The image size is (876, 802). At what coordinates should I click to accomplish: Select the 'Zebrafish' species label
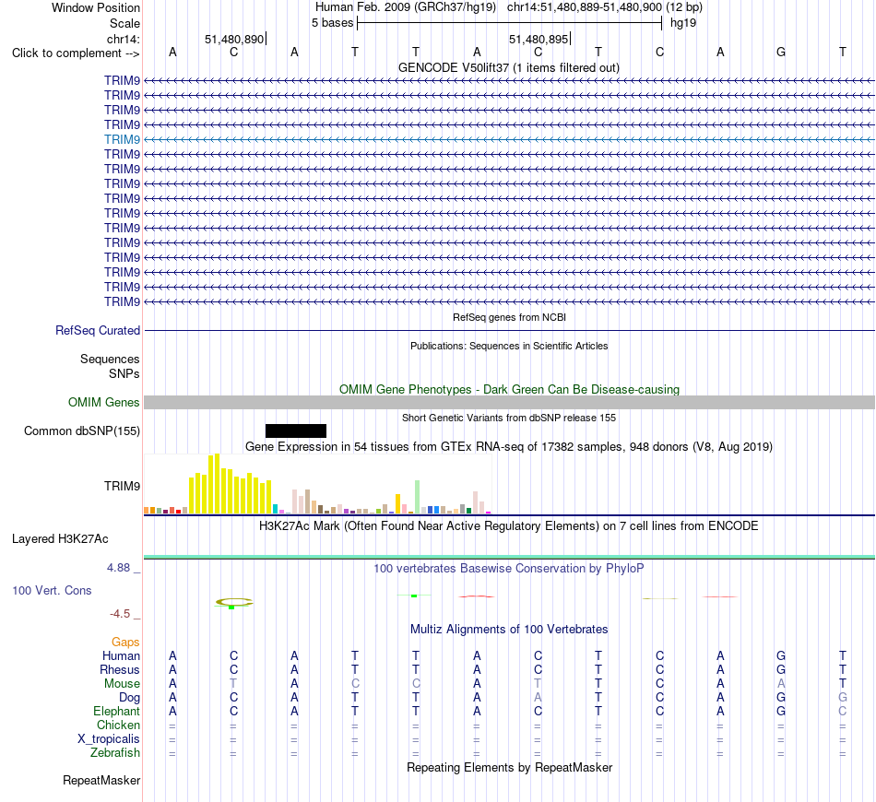click(115, 753)
